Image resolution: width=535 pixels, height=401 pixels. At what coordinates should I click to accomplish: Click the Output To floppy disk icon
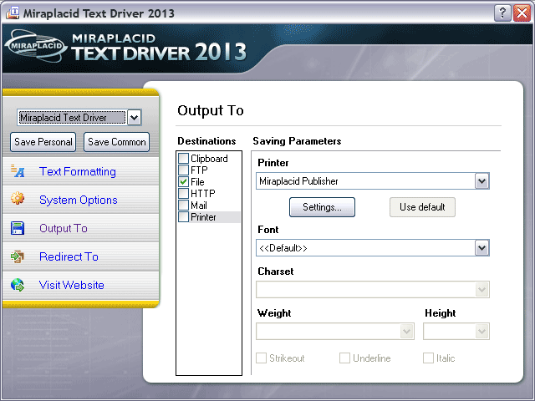pos(18,228)
